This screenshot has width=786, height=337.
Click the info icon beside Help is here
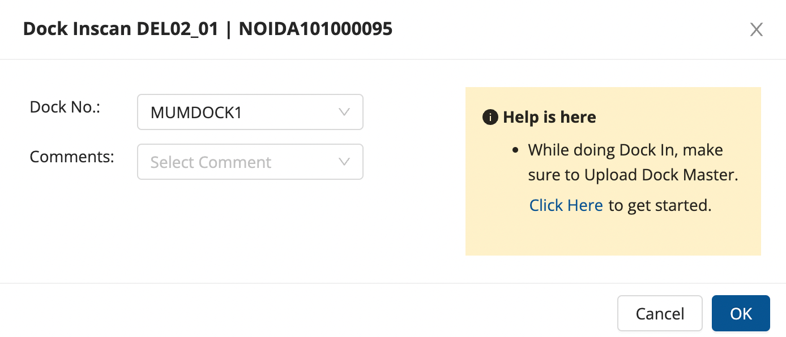(489, 117)
